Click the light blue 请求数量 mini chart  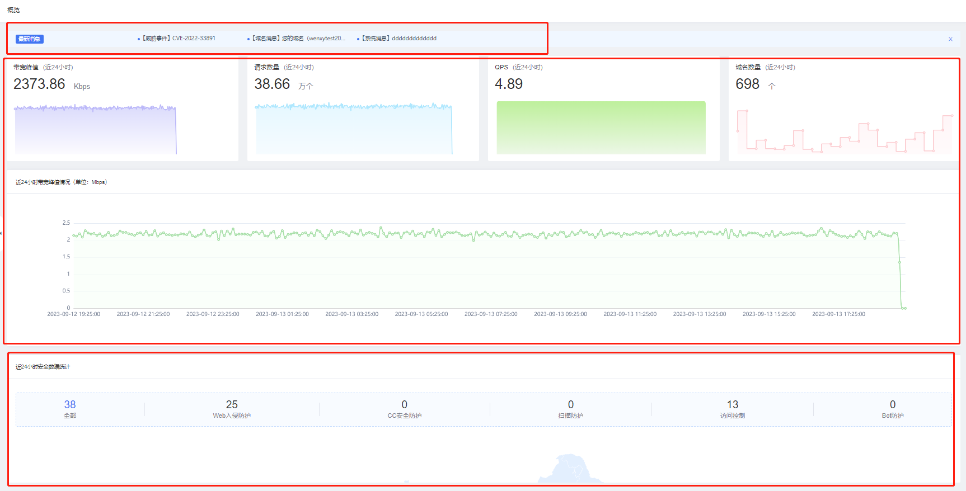353,129
